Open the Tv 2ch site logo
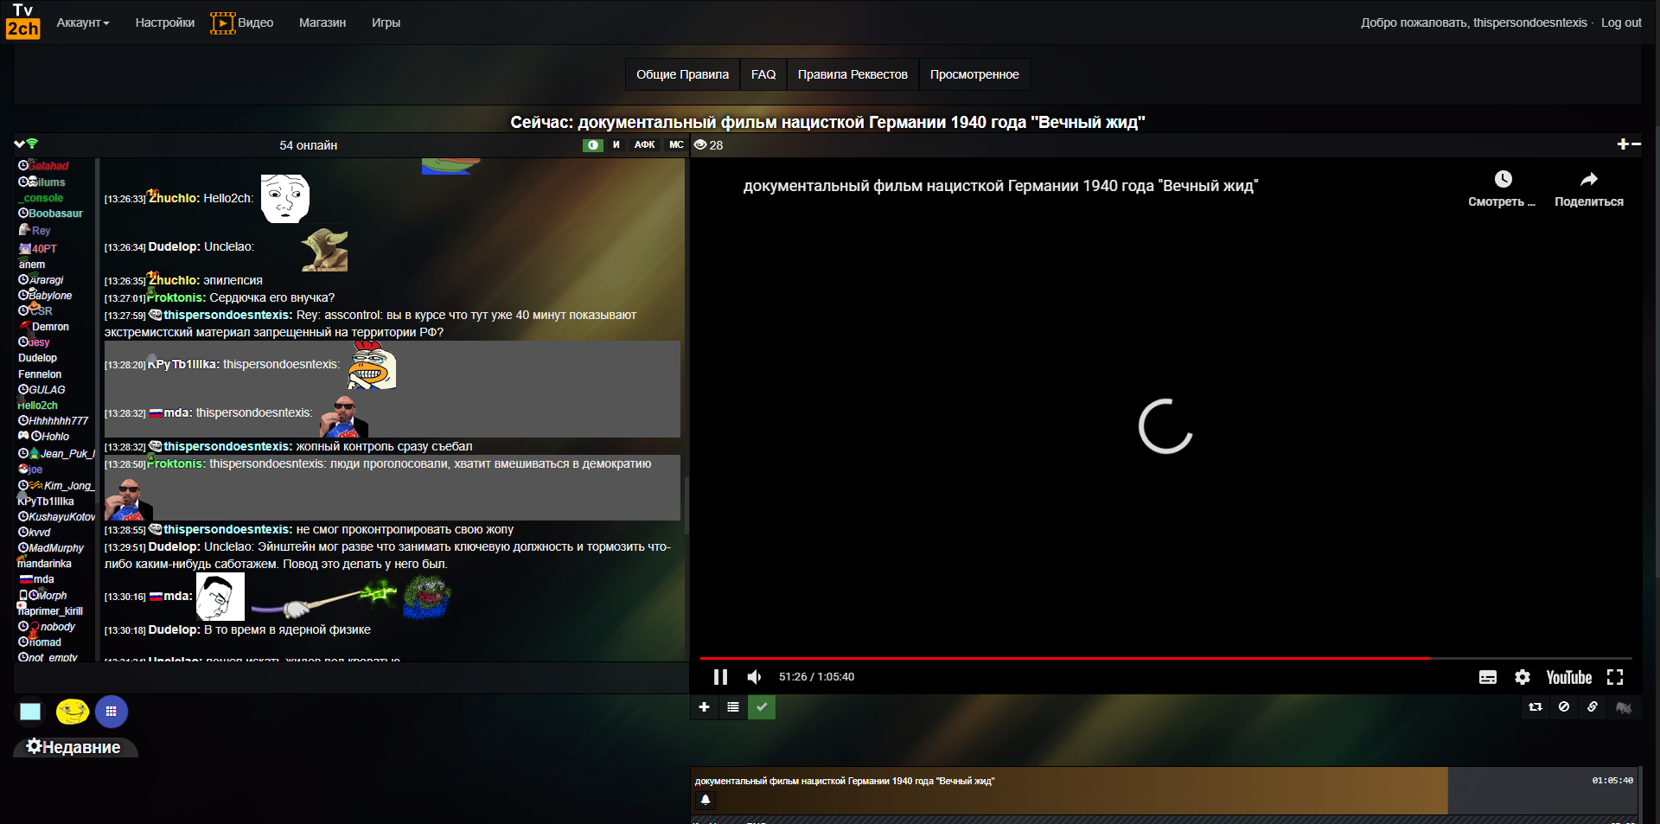 point(23,21)
